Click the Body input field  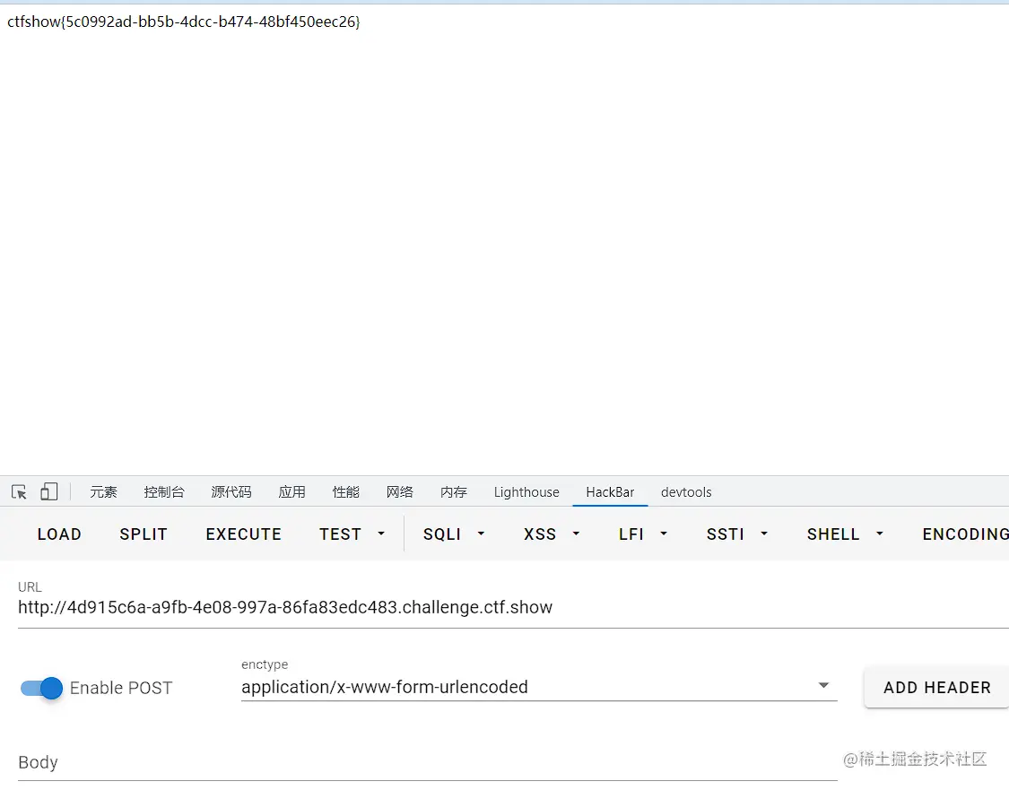[x=427, y=762]
